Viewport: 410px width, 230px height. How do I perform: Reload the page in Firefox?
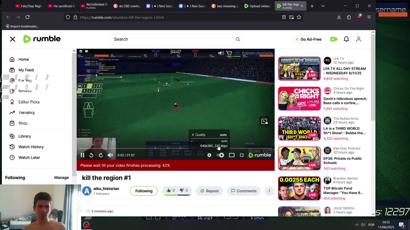pos(28,17)
